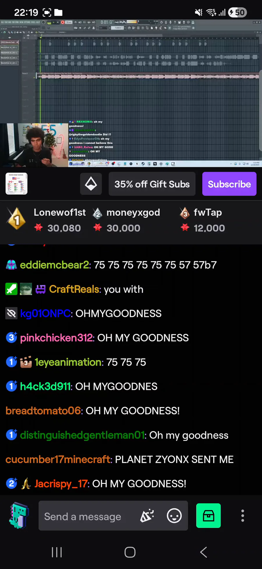The height and width of the screenshot is (569, 262).
Task: Select moneyxgod leaderboard entry
Action: tap(126, 220)
